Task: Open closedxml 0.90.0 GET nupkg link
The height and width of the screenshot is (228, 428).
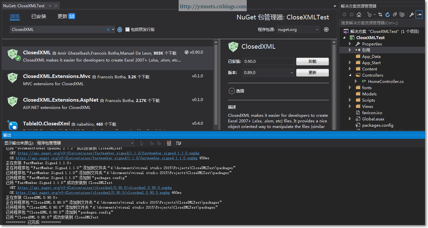Action: (95, 188)
